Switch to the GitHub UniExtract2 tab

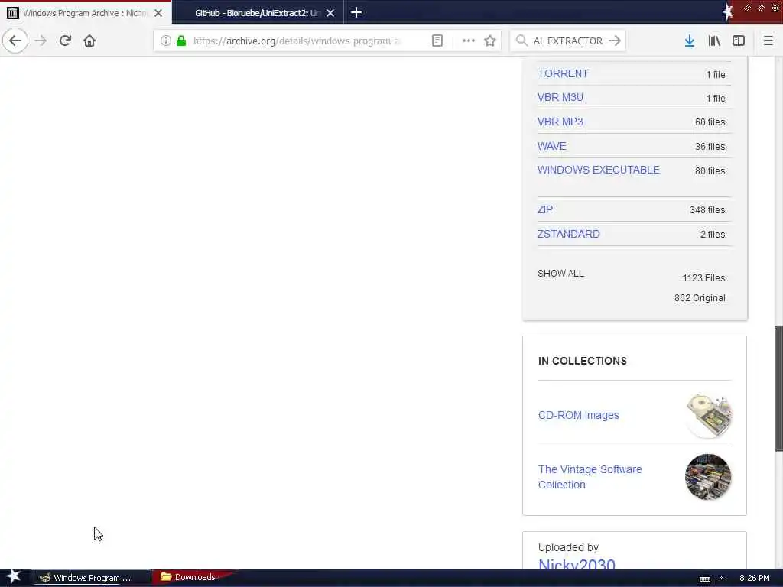pos(258,13)
